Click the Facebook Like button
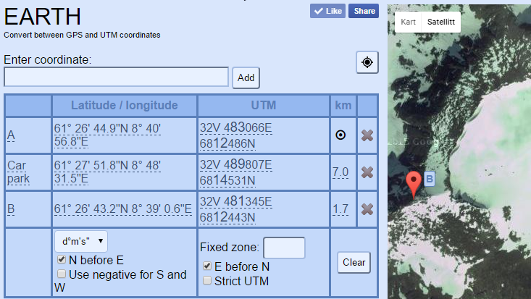 pos(327,11)
